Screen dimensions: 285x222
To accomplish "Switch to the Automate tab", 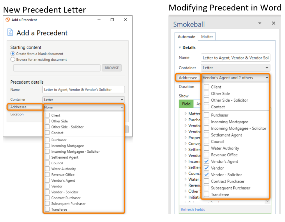I will (187, 36).
